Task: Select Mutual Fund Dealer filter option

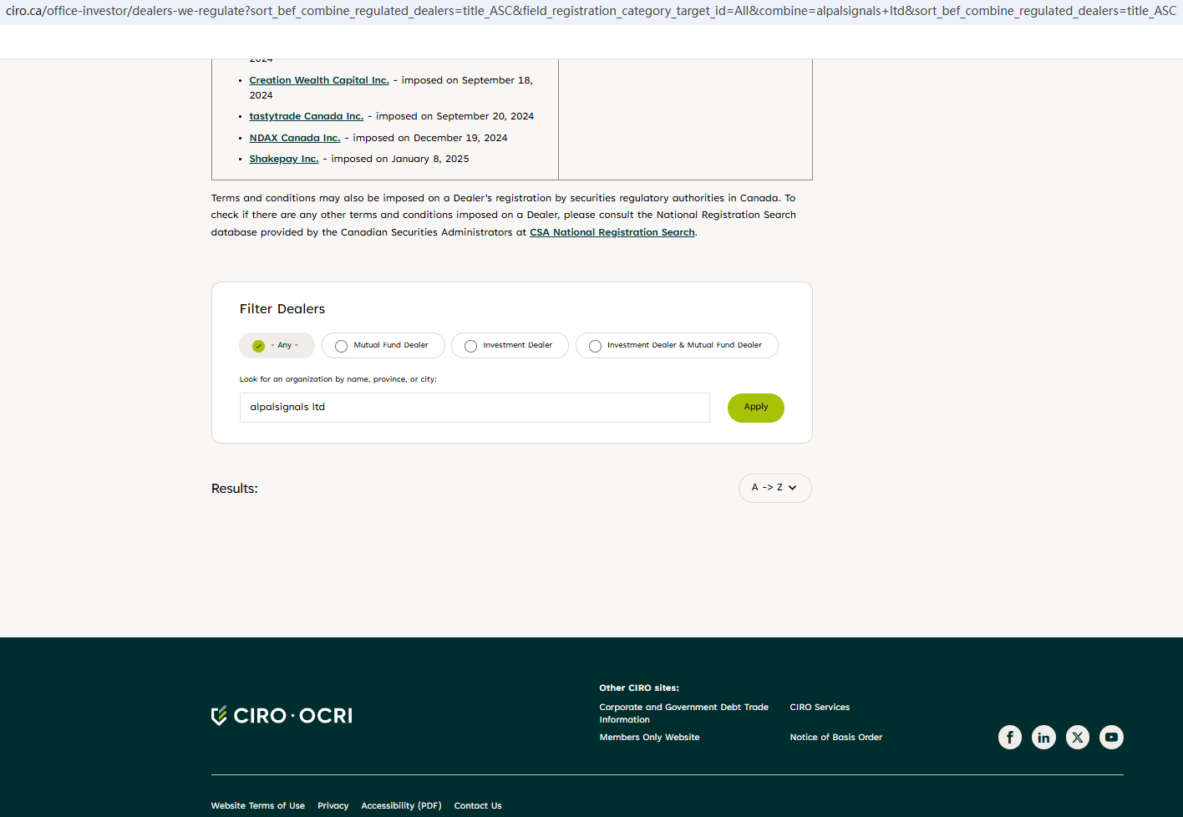Action: coord(383,345)
